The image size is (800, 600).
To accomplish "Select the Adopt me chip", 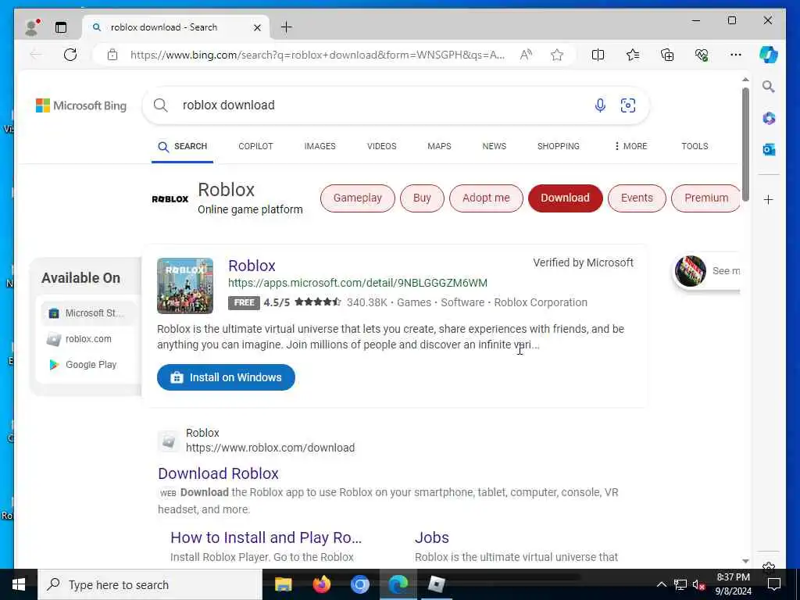I will coord(486,198).
